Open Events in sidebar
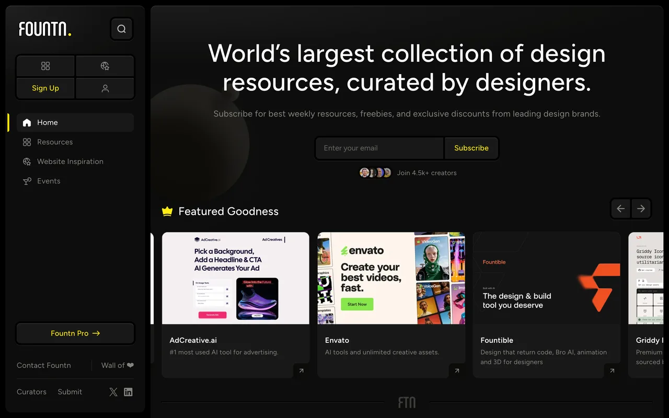The height and width of the screenshot is (418, 669). point(75,181)
